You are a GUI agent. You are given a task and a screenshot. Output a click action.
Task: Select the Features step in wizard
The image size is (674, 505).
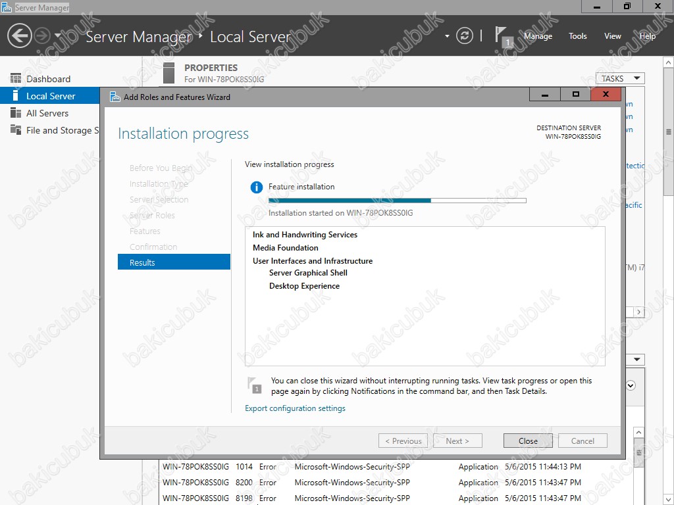[145, 231]
